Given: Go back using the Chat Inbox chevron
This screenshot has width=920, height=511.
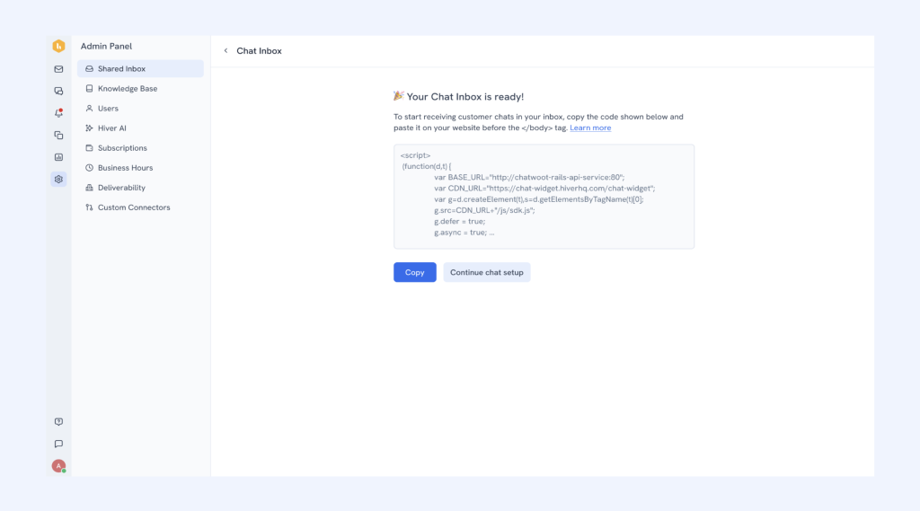Looking at the screenshot, I should pos(226,51).
